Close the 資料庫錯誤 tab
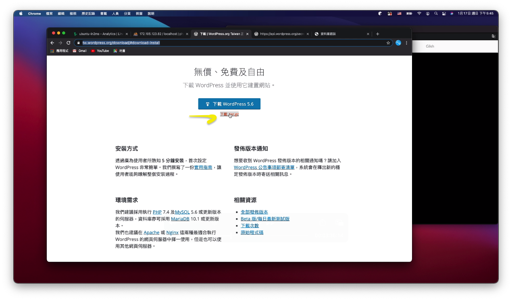The image size is (512, 300). click(x=368, y=34)
